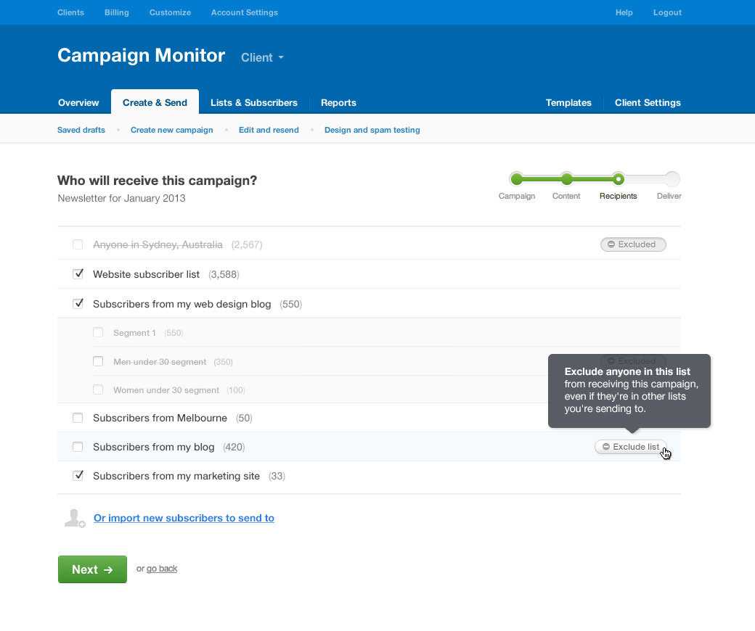Screen dimensions: 755x631
Task: Jump to the Campaign step in progress bar
Action: (517, 179)
